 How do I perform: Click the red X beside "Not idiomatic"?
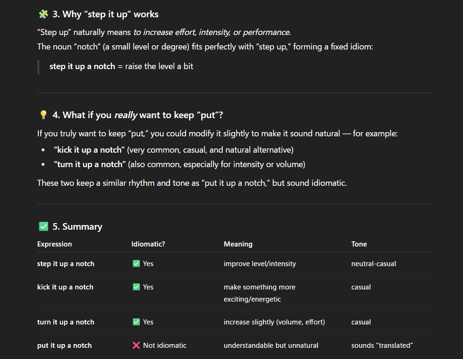tap(136, 345)
